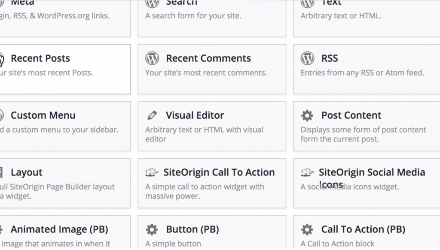Choose the RSS widget title

click(x=330, y=58)
